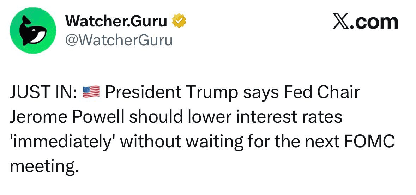Click the name "Jerome Powell"
416x195 pixels.
point(67,117)
